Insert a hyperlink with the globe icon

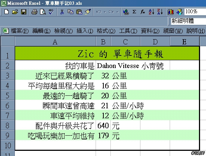[x=126, y=12]
